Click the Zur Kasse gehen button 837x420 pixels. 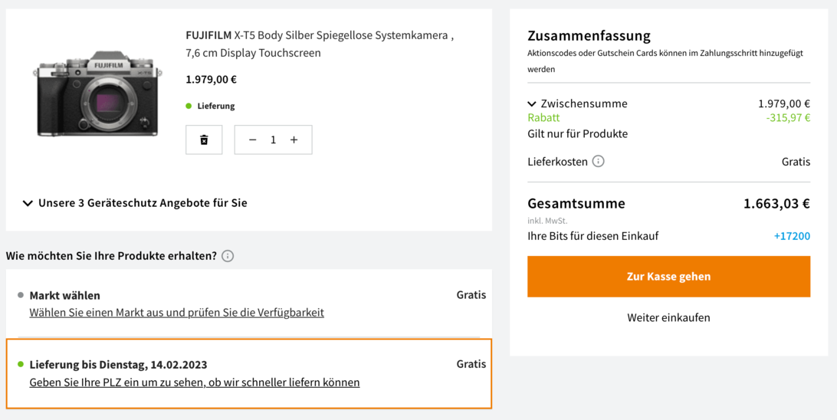(x=668, y=277)
